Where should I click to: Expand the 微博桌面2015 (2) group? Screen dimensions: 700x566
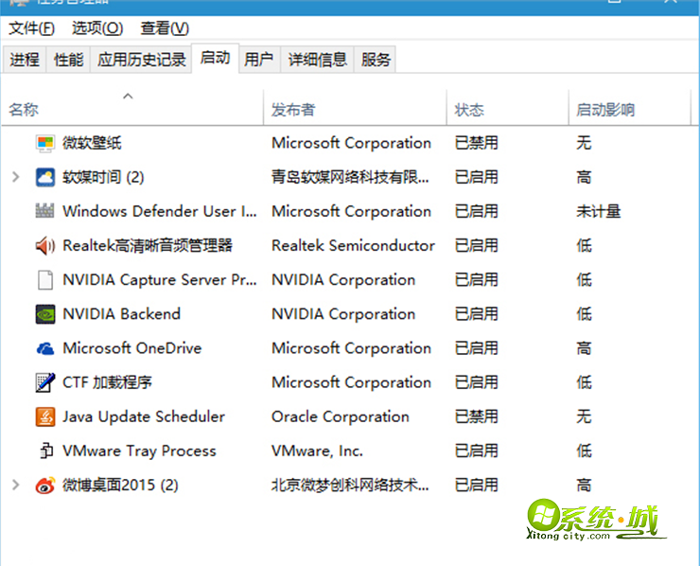pyautogui.click(x=16, y=486)
